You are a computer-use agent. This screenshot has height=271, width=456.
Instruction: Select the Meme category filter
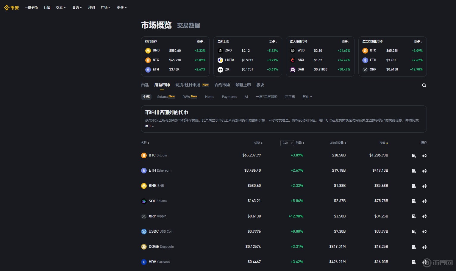(x=210, y=97)
